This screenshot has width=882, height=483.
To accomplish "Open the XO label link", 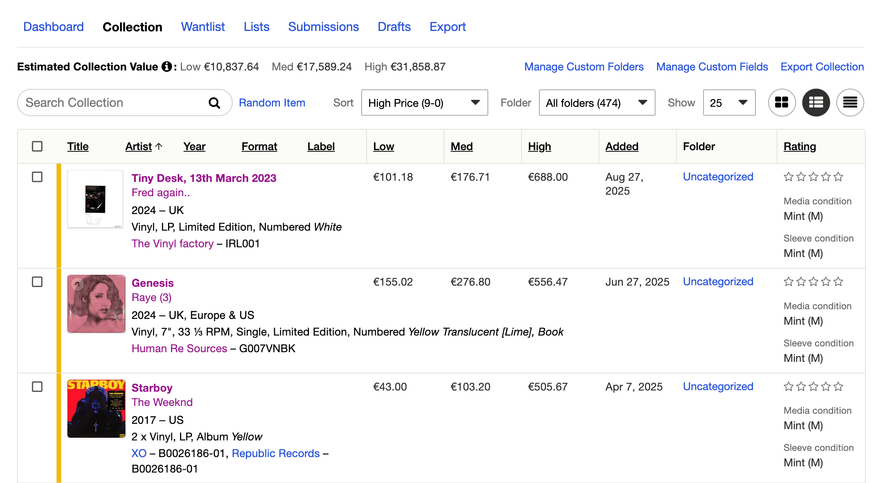I will 139,453.
